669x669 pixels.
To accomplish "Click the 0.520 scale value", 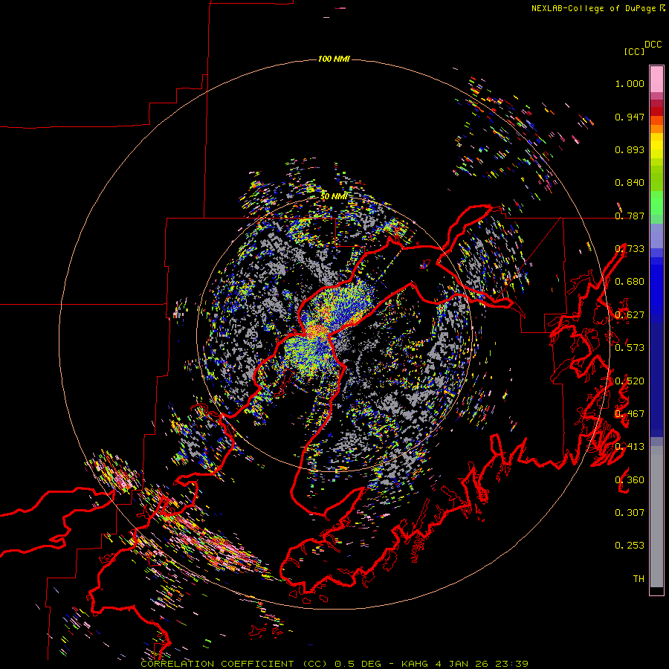I will click(x=630, y=381).
